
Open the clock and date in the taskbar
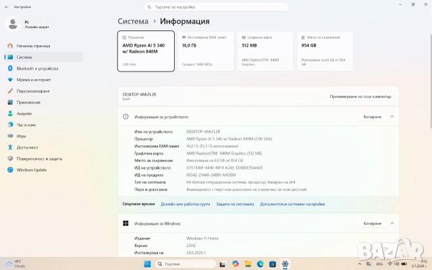pos(419,264)
